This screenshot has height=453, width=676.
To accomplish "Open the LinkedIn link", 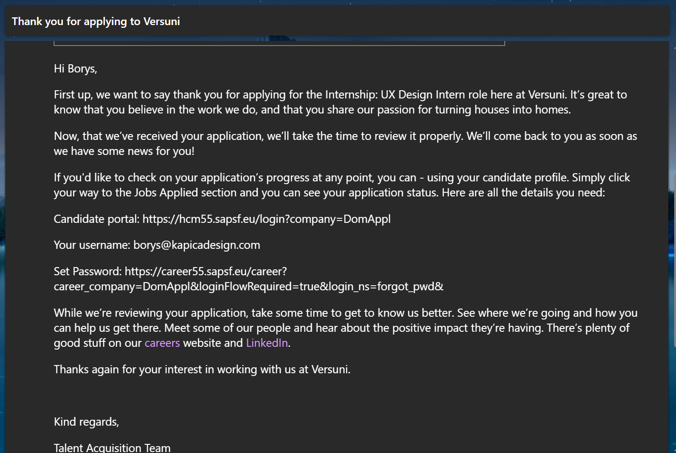I will [x=267, y=343].
